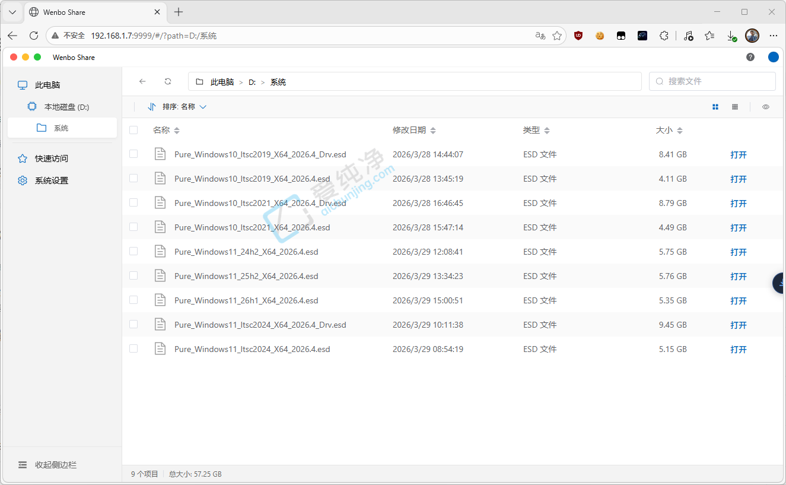Click the read aloud translate icon

[540, 36]
